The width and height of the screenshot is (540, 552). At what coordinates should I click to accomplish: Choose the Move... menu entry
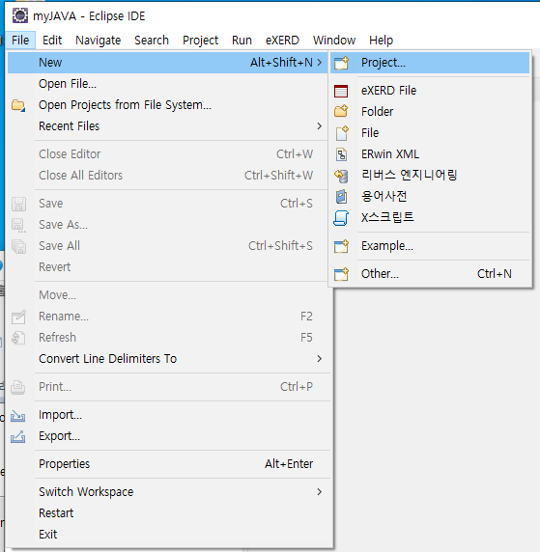[x=168, y=295]
